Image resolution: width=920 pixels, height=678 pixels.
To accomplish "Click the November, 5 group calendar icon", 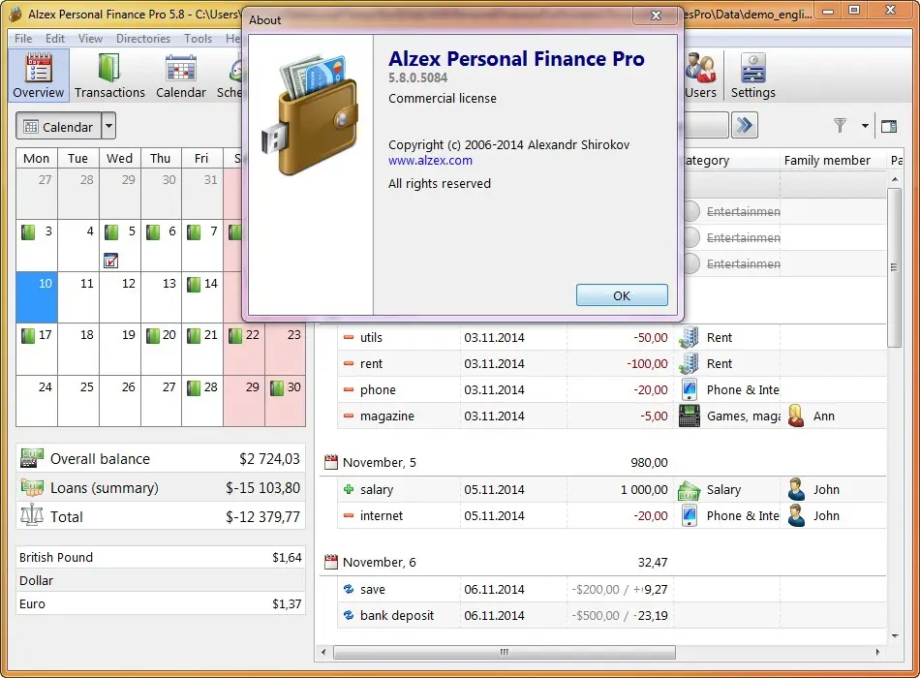I will tap(331, 462).
